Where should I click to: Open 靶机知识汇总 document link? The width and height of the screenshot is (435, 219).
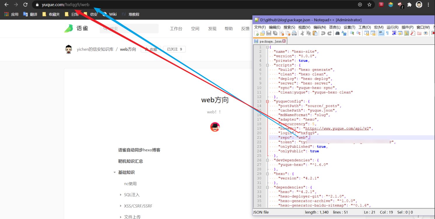(130, 161)
